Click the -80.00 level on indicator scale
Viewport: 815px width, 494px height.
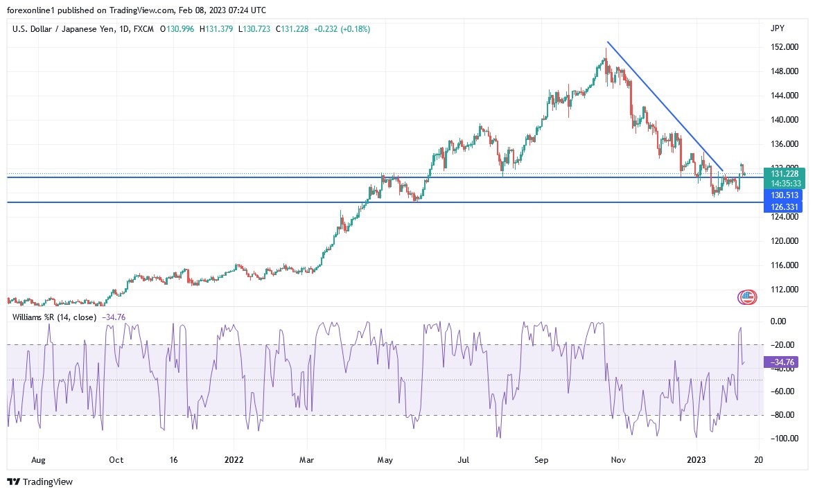point(782,414)
